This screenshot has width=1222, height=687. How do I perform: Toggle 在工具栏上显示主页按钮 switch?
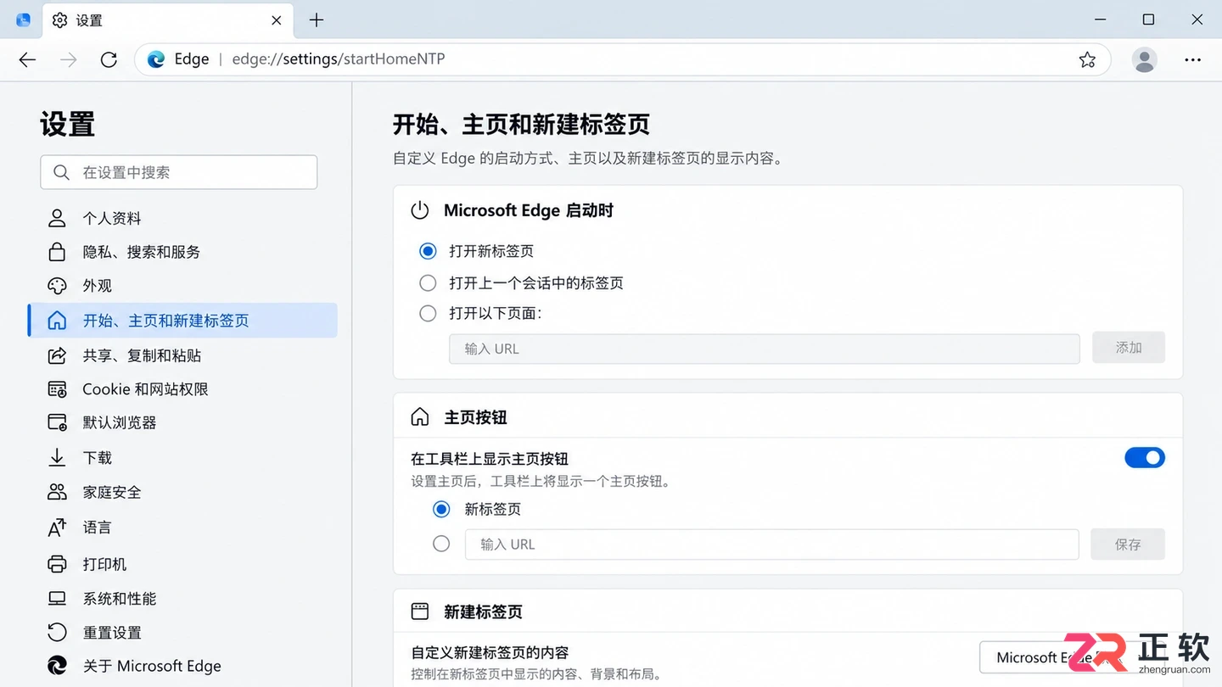pyautogui.click(x=1145, y=458)
